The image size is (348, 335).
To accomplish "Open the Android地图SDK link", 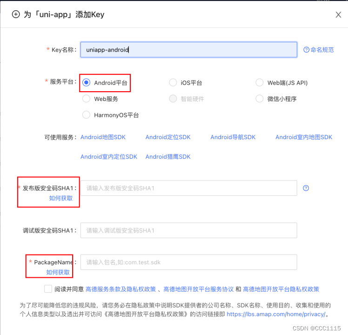I will click(x=103, y=137).
